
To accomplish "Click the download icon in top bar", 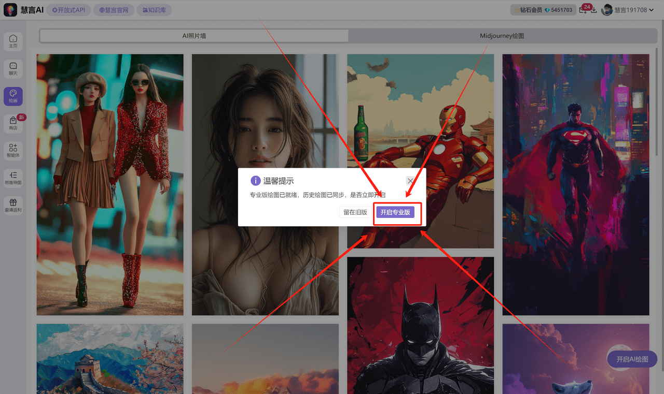I will pos(594,10).
